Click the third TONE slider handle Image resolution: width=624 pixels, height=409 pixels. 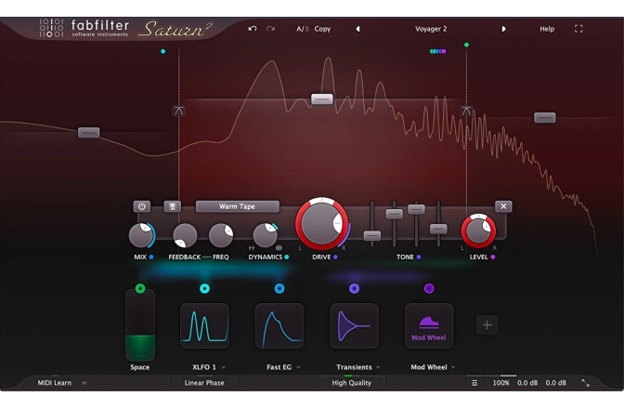(416, 209)
